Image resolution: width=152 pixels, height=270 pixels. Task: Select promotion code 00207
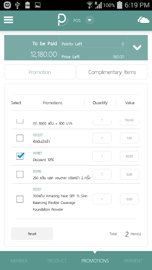click(x=38, y=135)
